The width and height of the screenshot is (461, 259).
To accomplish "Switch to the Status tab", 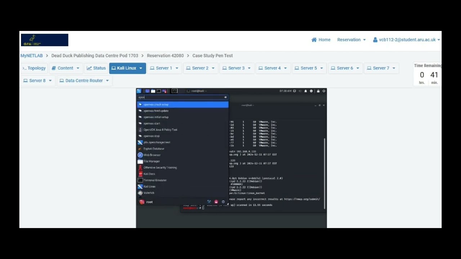I will tap(96, 68).
